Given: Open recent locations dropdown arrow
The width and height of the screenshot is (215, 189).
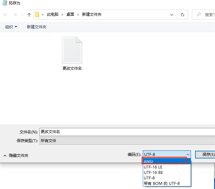Looking at the screenshot, I should (x=22, y=15).
